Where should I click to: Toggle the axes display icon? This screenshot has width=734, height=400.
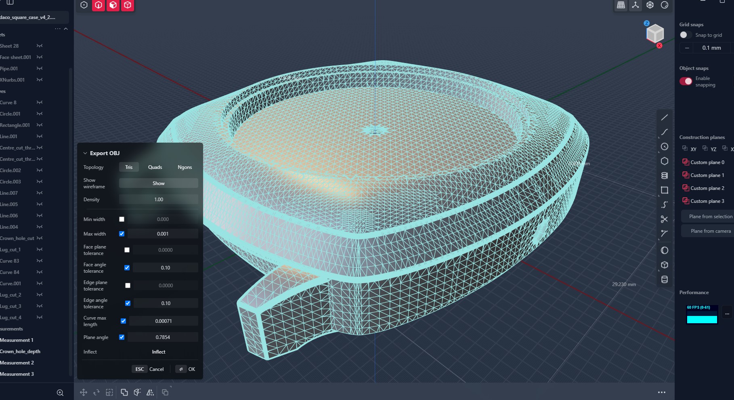(x=635, y=5)
